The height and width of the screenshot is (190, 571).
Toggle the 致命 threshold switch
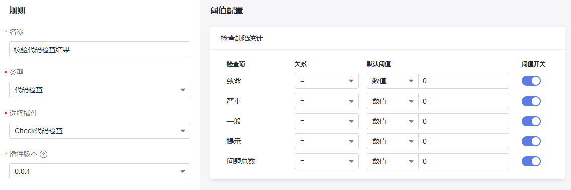531,81
